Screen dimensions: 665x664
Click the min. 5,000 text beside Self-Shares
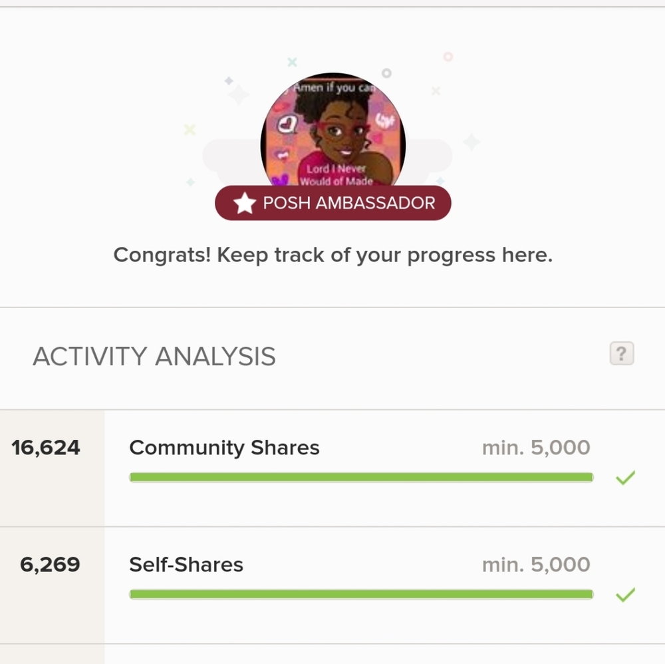[536, 565]
